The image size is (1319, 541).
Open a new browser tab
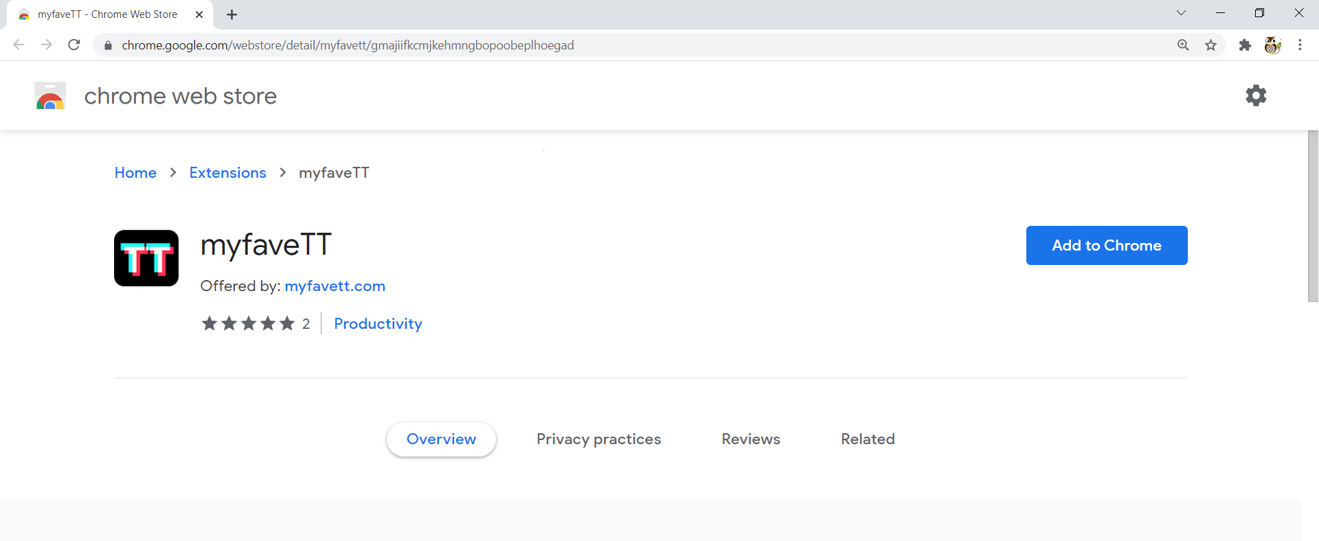232,14
